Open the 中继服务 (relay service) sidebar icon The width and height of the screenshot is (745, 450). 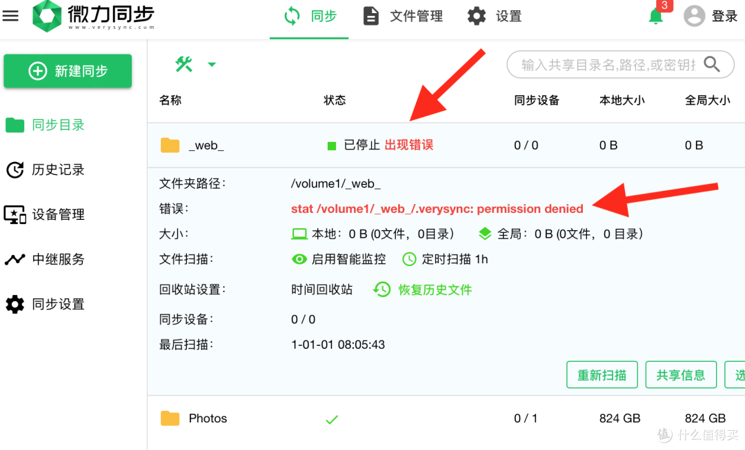[15, 259]
